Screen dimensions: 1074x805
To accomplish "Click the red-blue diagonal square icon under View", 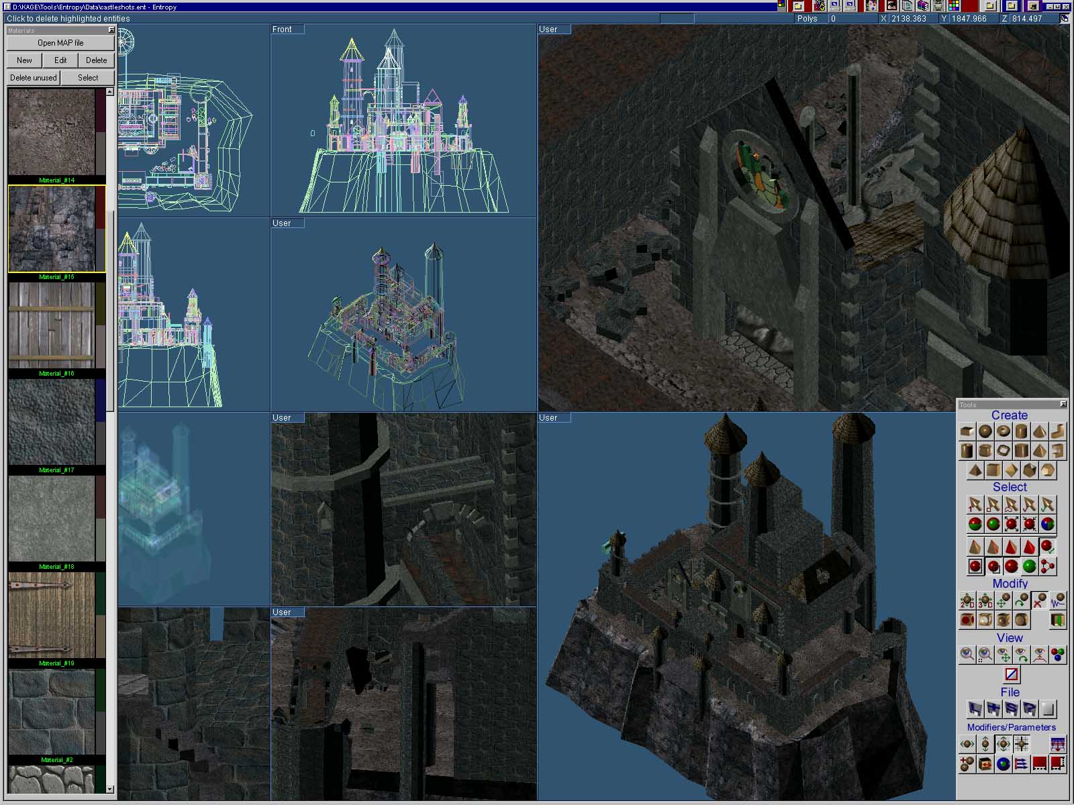I will point(1012,674).
